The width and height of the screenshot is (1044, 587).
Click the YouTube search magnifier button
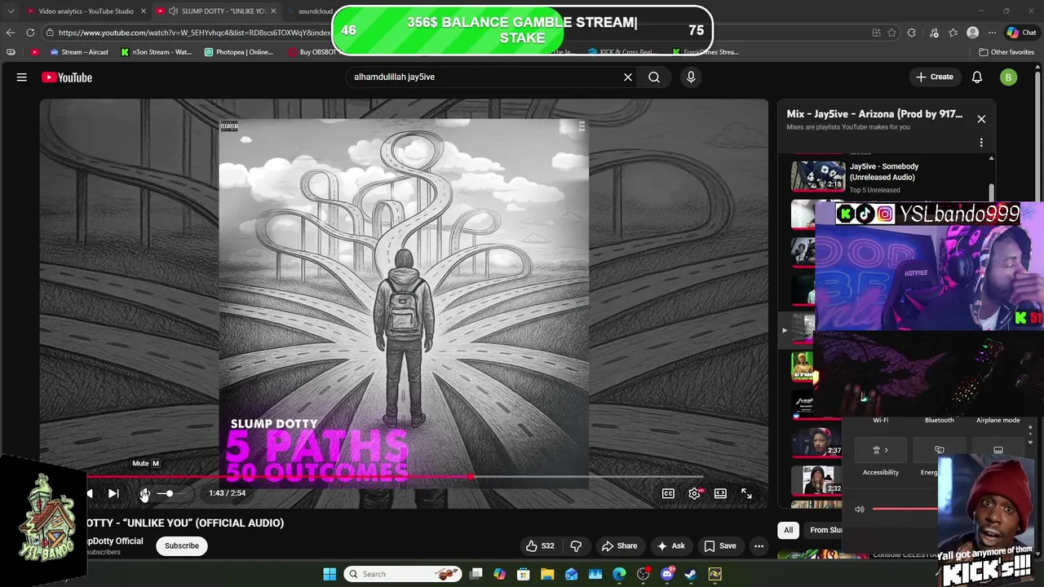(x=654, y=77)
